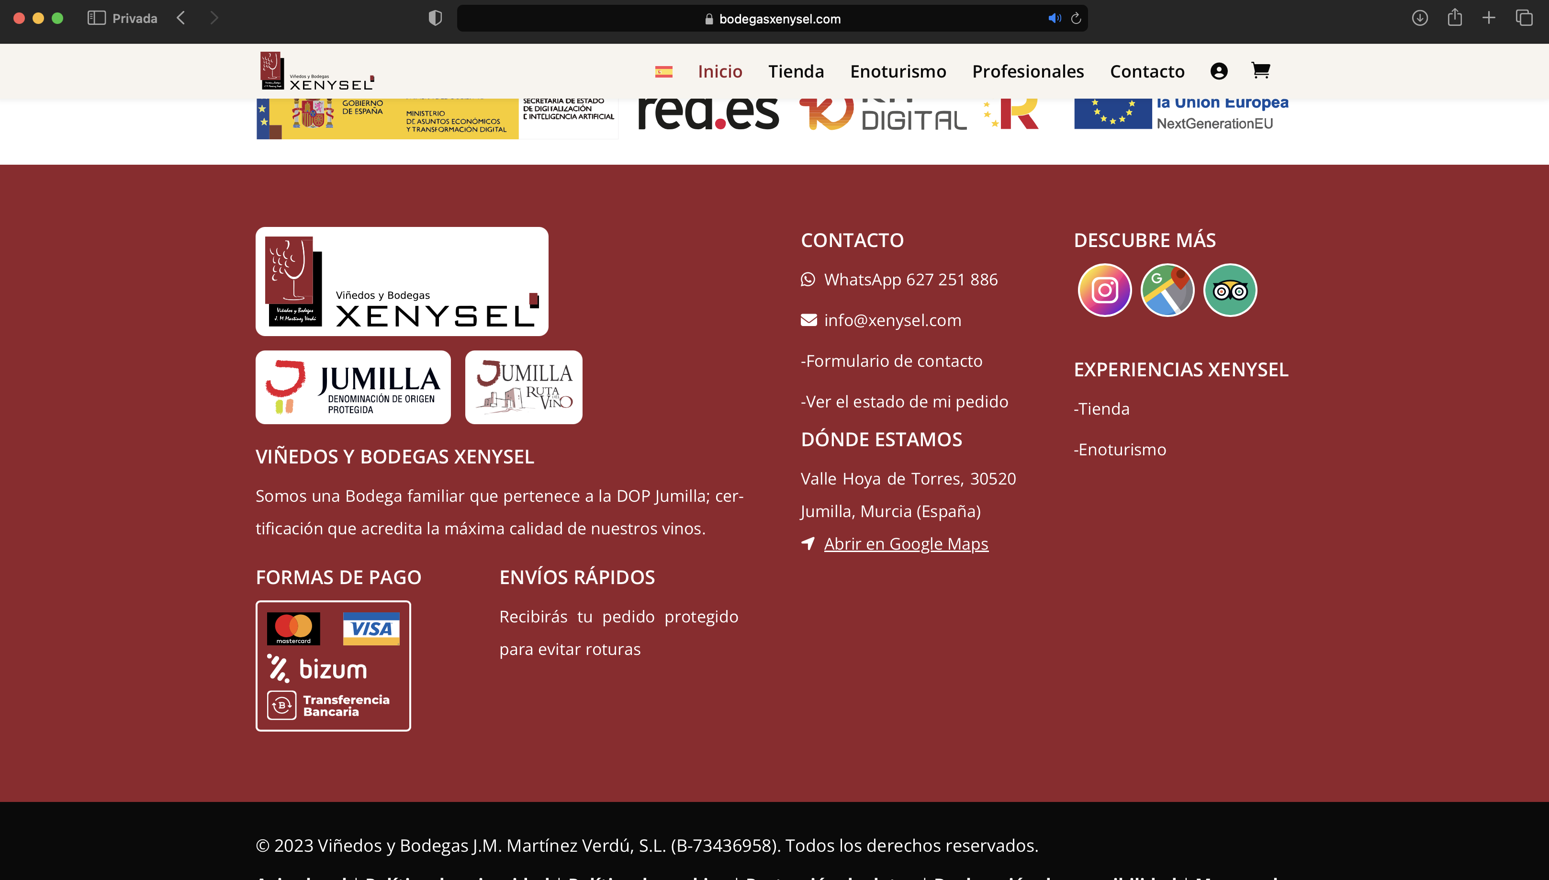Click the 'Valle Hoya de Torres, 30520' address
This screenshot has width=1549, height=880.
[908, 478]
